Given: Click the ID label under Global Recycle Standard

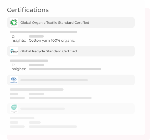Looking at the screenshot, I should point(13,65).
